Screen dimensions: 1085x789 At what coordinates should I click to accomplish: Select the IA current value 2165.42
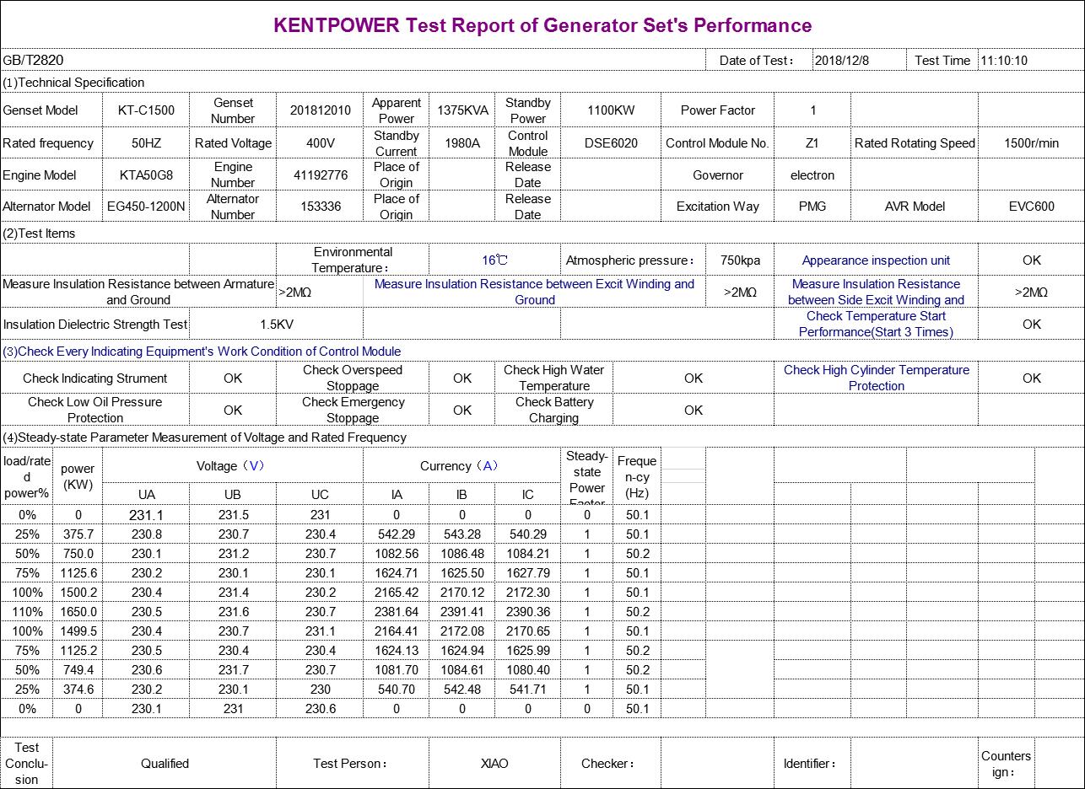pos(397,593)
